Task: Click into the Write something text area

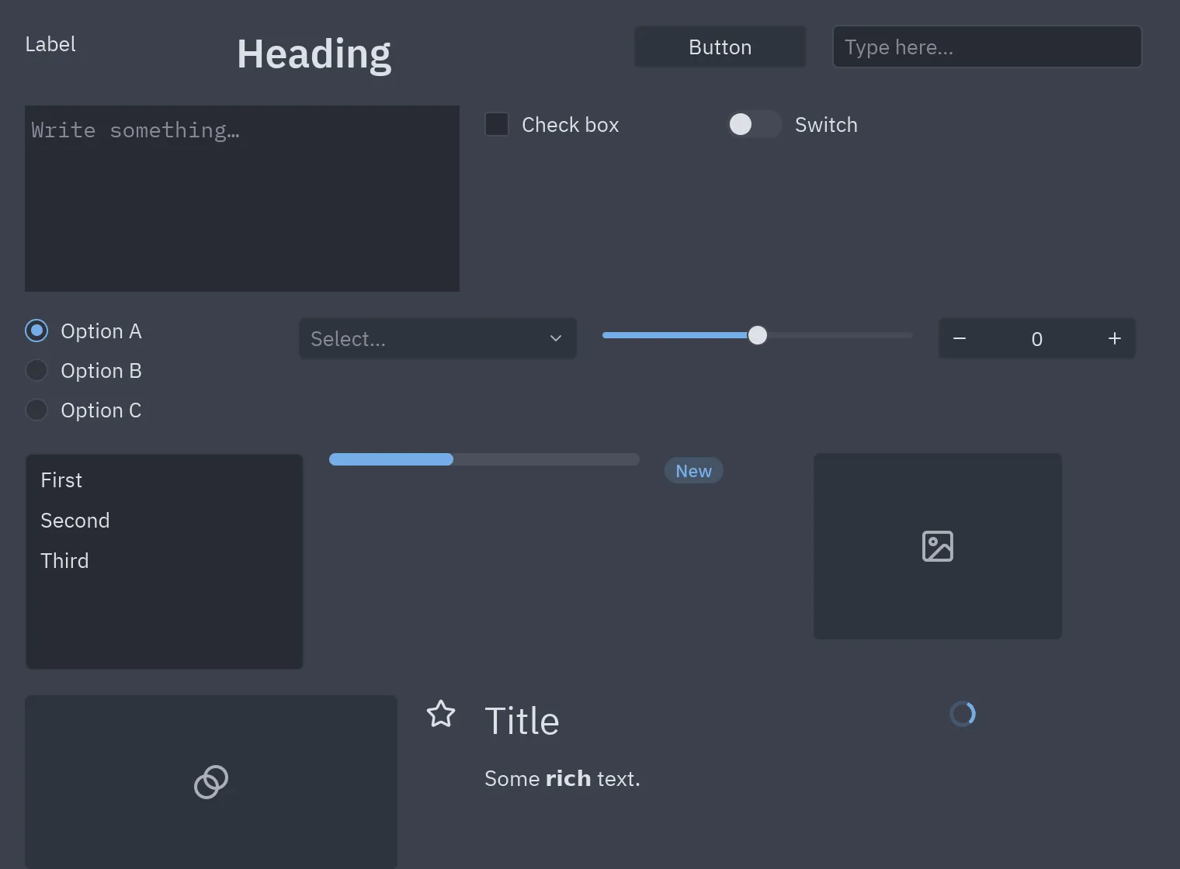Action: coord(242,199)
